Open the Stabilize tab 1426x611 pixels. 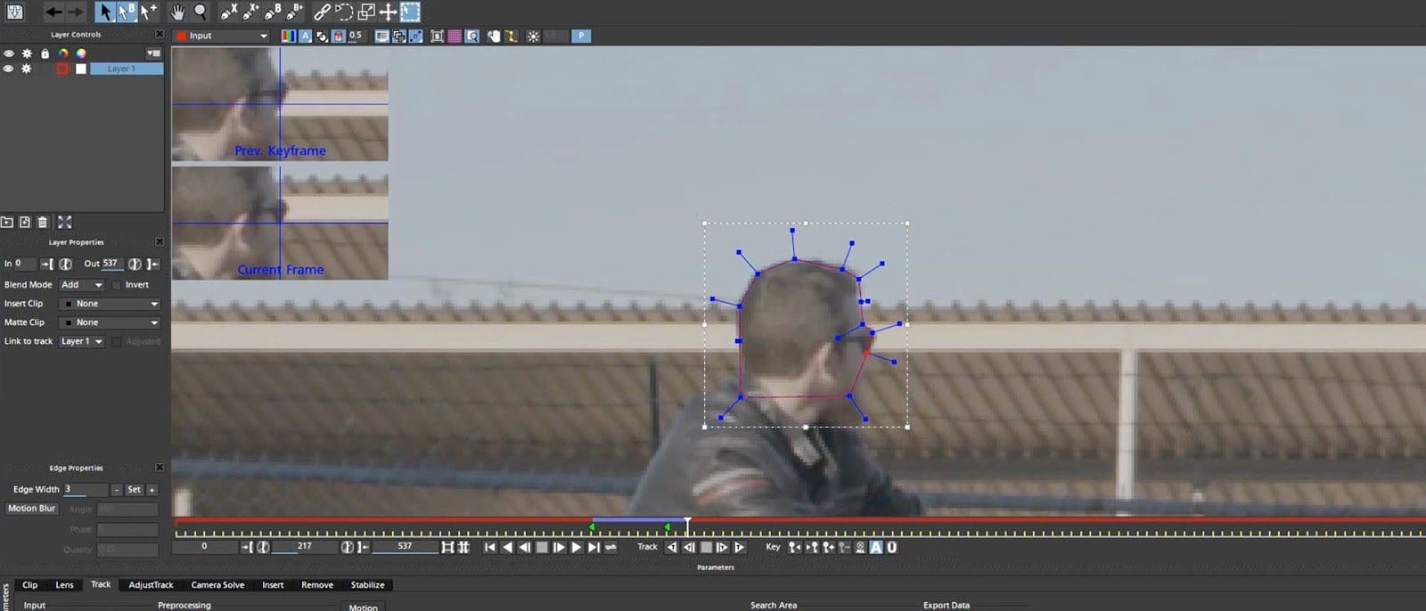pyautogui.click(x=367, y=585)
